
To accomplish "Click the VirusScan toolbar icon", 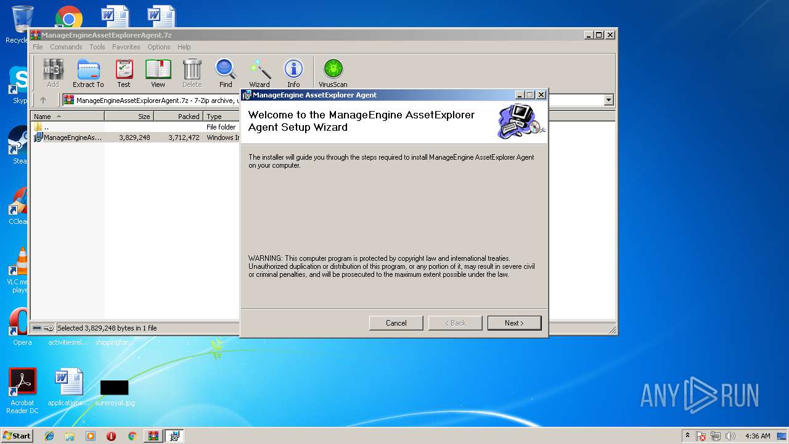I will pyautogui.click(x=333, y=73).
